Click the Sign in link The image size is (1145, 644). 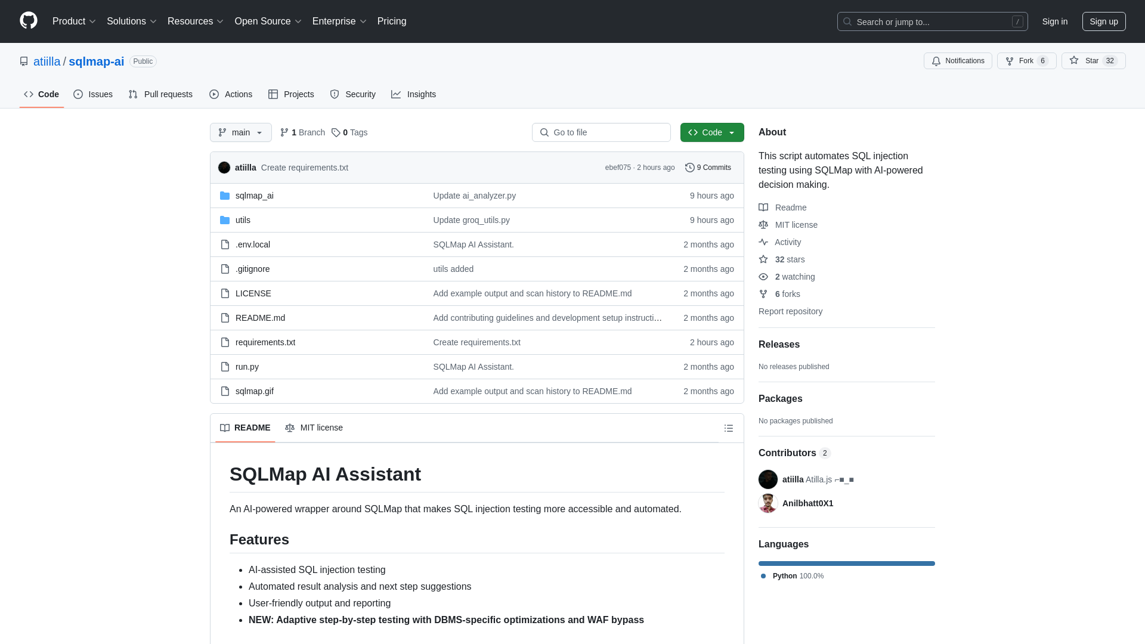[1055, 21]
